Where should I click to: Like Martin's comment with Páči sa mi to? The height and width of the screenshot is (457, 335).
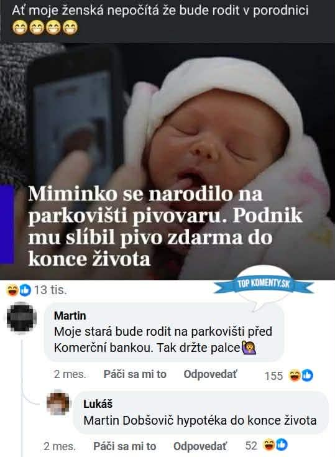[x=135, y=374]
